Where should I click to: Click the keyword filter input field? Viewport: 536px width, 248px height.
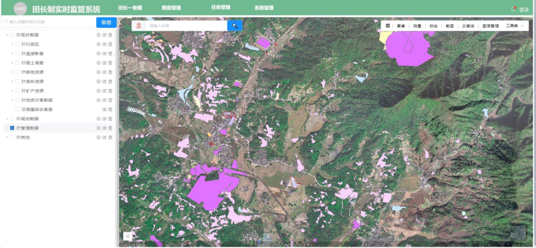click(x=49, y=21)
